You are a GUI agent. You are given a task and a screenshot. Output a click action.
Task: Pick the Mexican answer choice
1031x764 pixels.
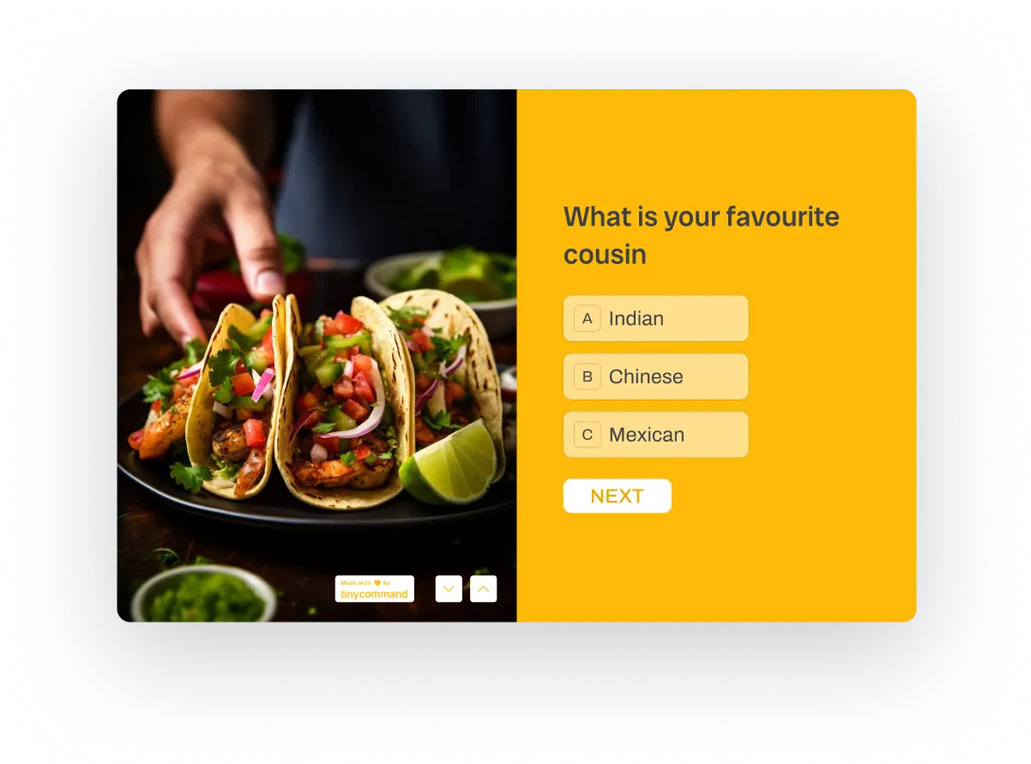point(655,435)
